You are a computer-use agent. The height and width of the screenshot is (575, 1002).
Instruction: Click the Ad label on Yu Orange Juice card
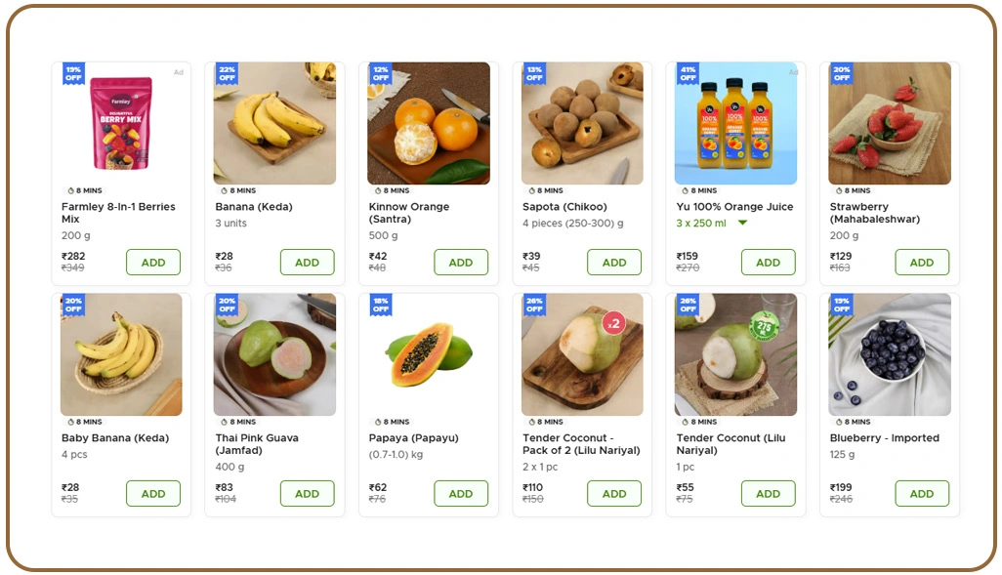pyautogui.click(x=793, y=72)
